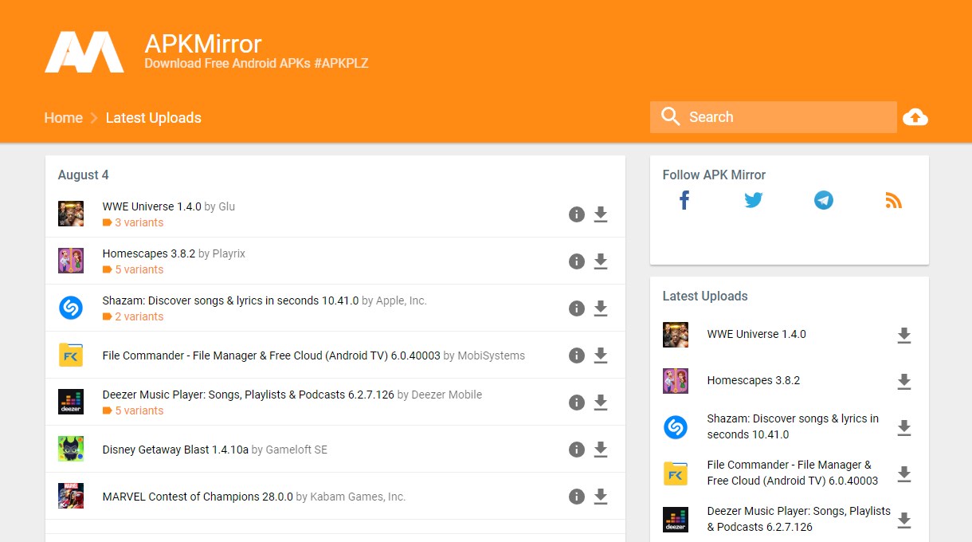Open MARVEL Contest of Champions 28.0.0 link
This screenshot has height=542, width=972.
click(x=198, y=497)
